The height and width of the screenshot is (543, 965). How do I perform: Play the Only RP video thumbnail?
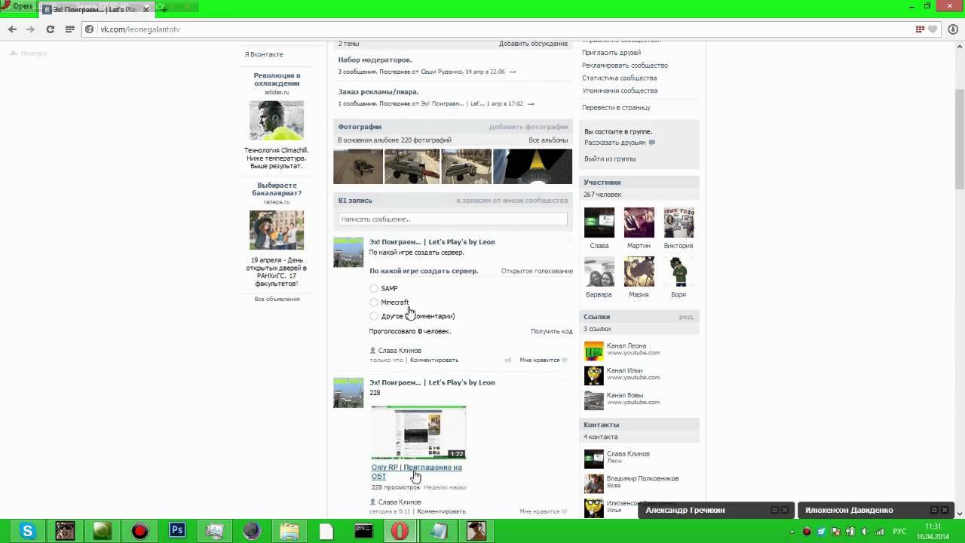coord(418,432)
